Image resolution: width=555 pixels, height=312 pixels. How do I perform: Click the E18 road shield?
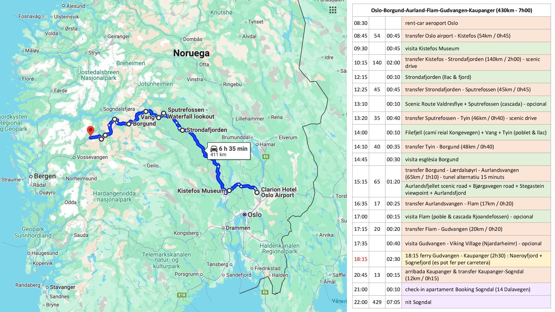point(182,295)
